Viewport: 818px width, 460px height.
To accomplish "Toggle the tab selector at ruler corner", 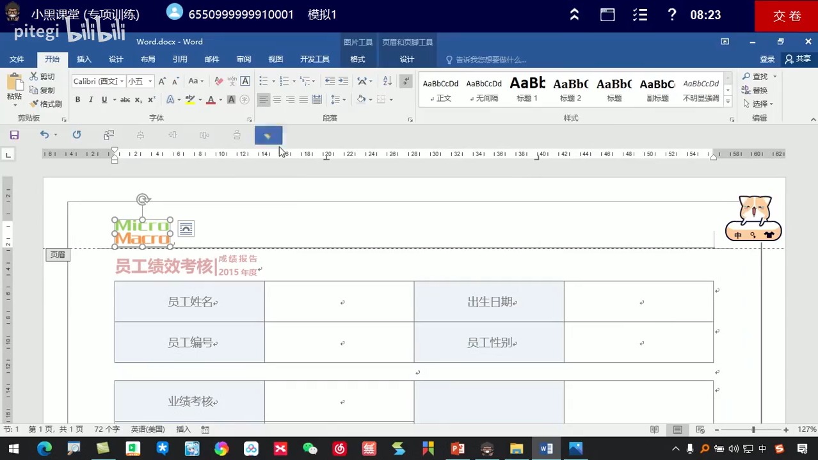I will tap(8, 154).
